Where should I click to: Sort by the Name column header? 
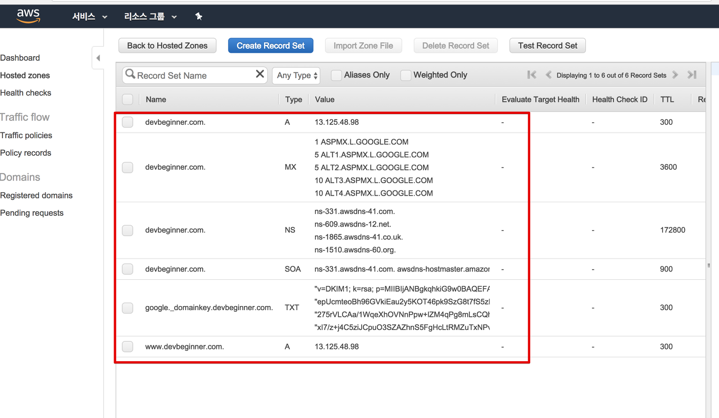click(x=156, y=99)
